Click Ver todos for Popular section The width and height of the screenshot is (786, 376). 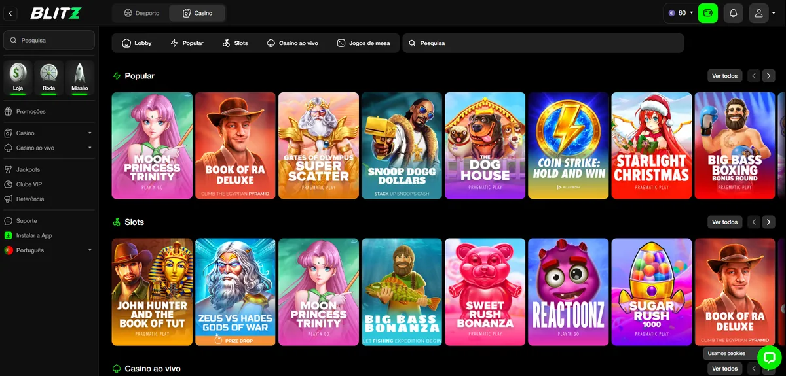[725, 76]
